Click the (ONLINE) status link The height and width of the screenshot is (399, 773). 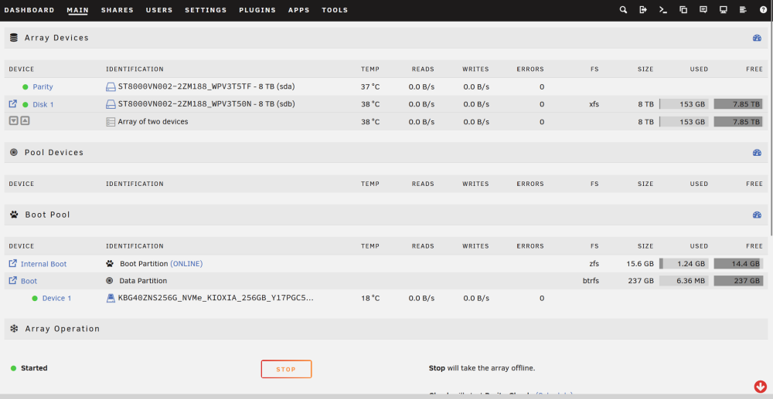(x=186, y=264)
